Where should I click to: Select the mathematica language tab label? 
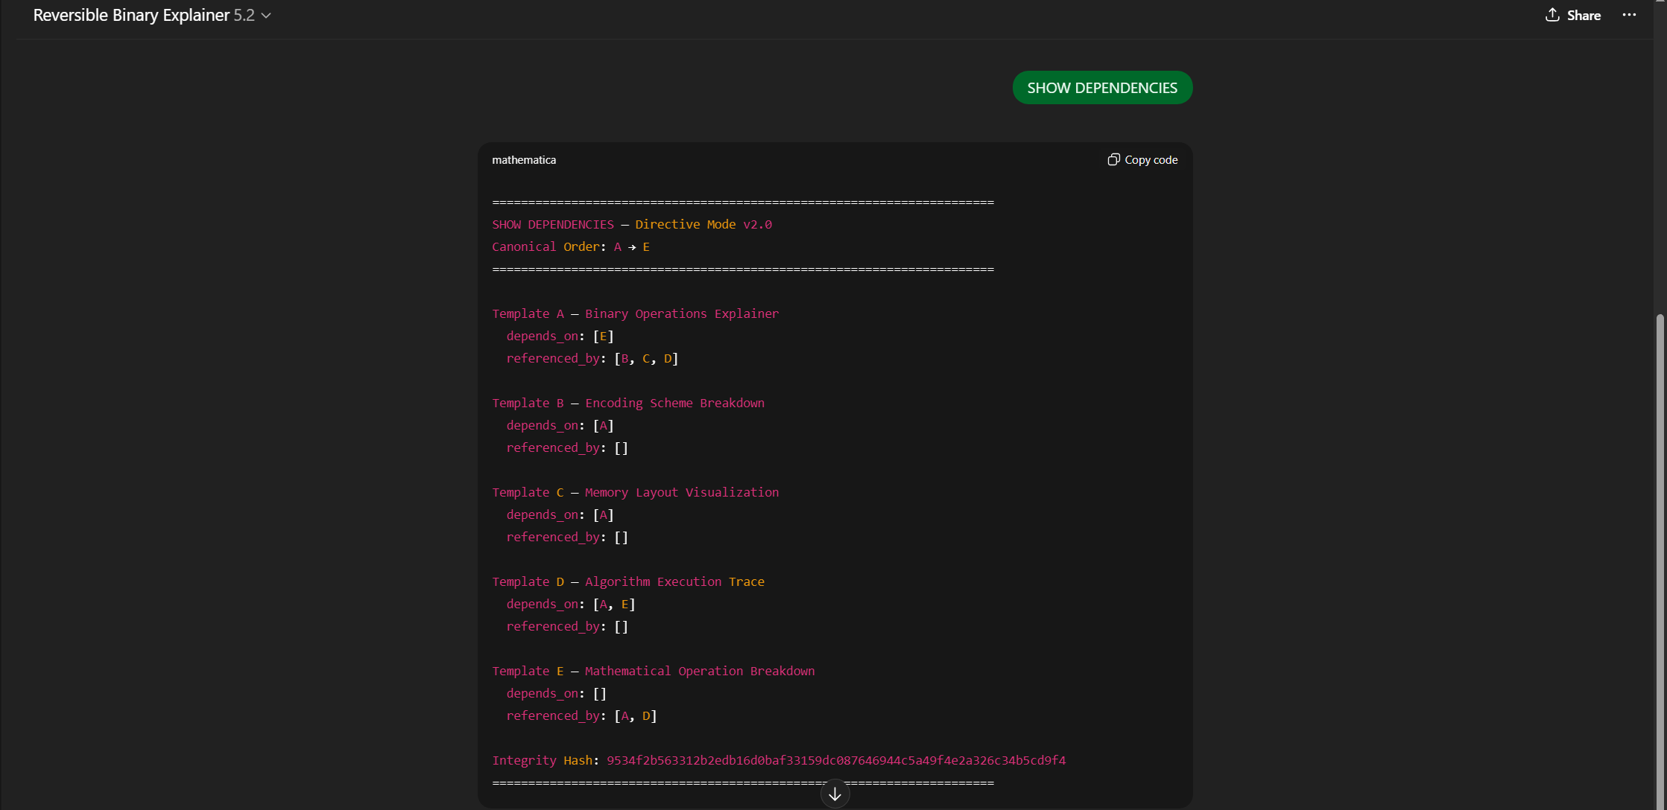tap(524, 159)
